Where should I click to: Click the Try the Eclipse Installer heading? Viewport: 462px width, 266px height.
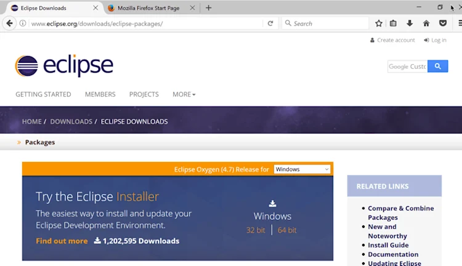click(x=97, y=196)
